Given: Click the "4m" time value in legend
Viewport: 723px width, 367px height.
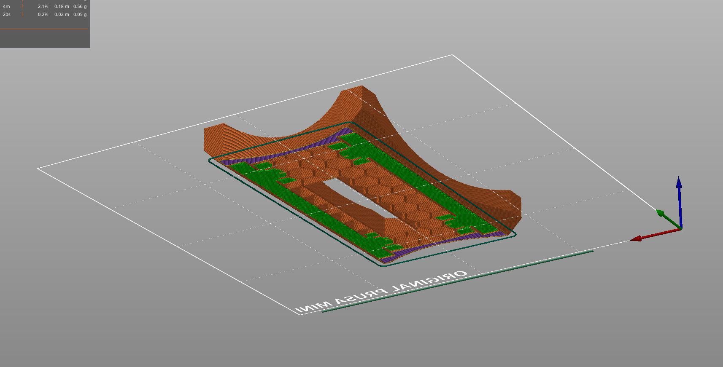Looking at the screenshot, I should 6,7.
